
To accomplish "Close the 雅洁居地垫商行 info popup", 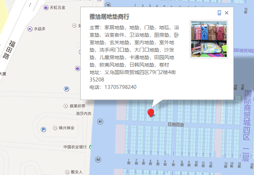I will (x=227, y=13).
